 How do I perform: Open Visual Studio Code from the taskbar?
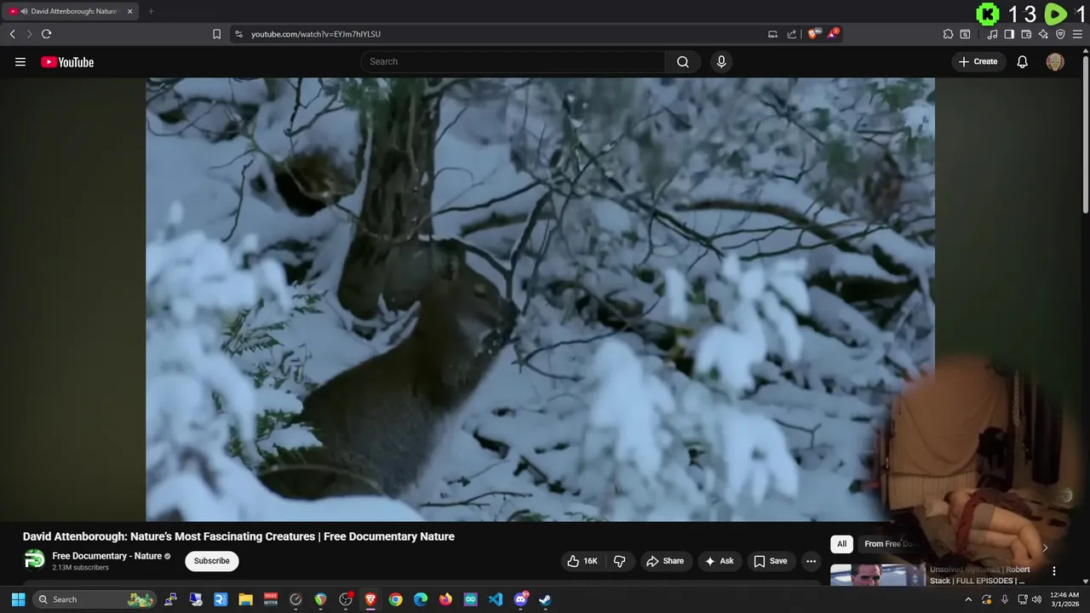496,599
